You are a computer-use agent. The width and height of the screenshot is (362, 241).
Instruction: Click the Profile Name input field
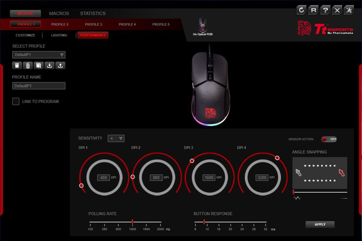[x=39, y=86]
